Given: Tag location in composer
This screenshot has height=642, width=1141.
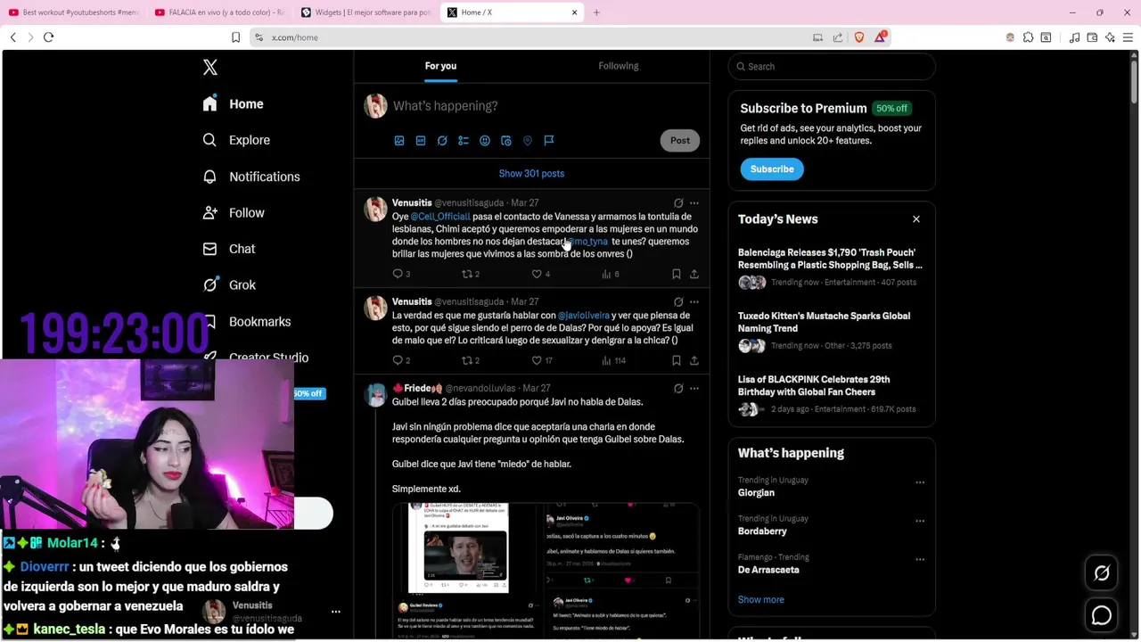Looking at the screenshot, I should [x=528, y=141].
